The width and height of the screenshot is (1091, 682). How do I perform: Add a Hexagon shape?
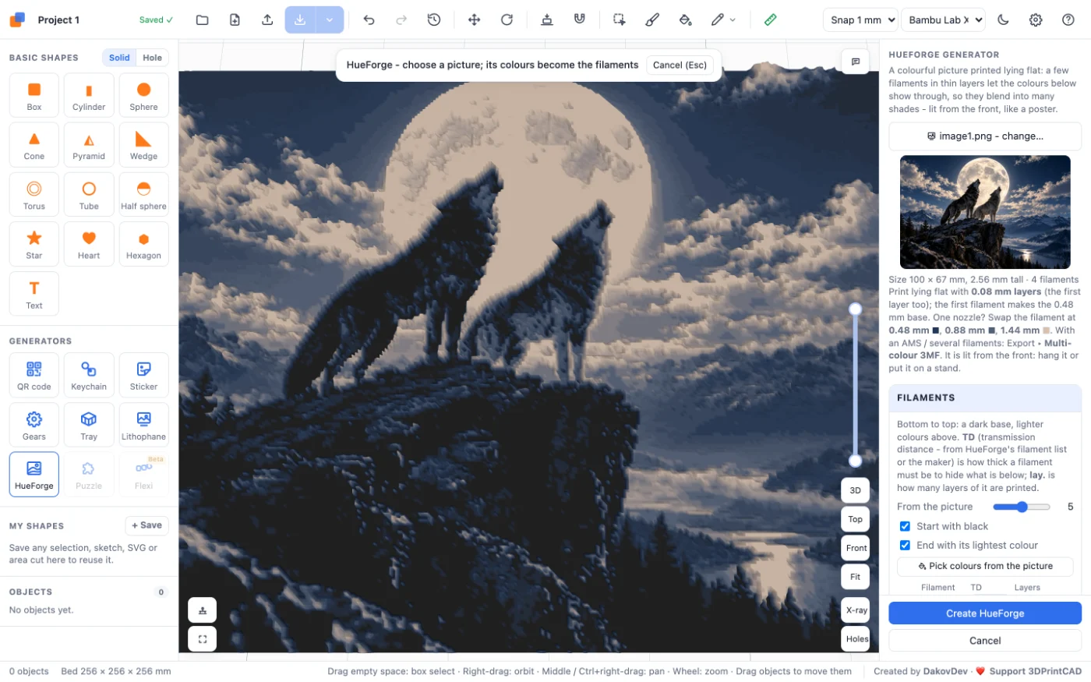(x=143, y=244)
